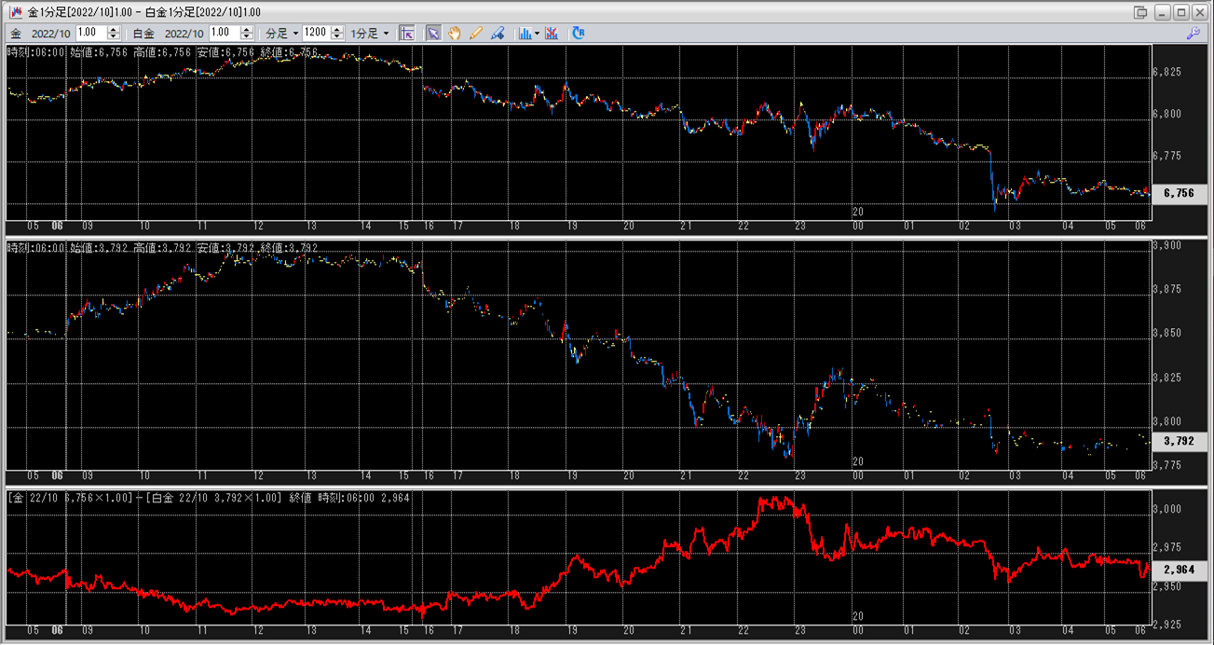Click the 1200 bar count input field
1214x645 pixels.
point(316,33)
